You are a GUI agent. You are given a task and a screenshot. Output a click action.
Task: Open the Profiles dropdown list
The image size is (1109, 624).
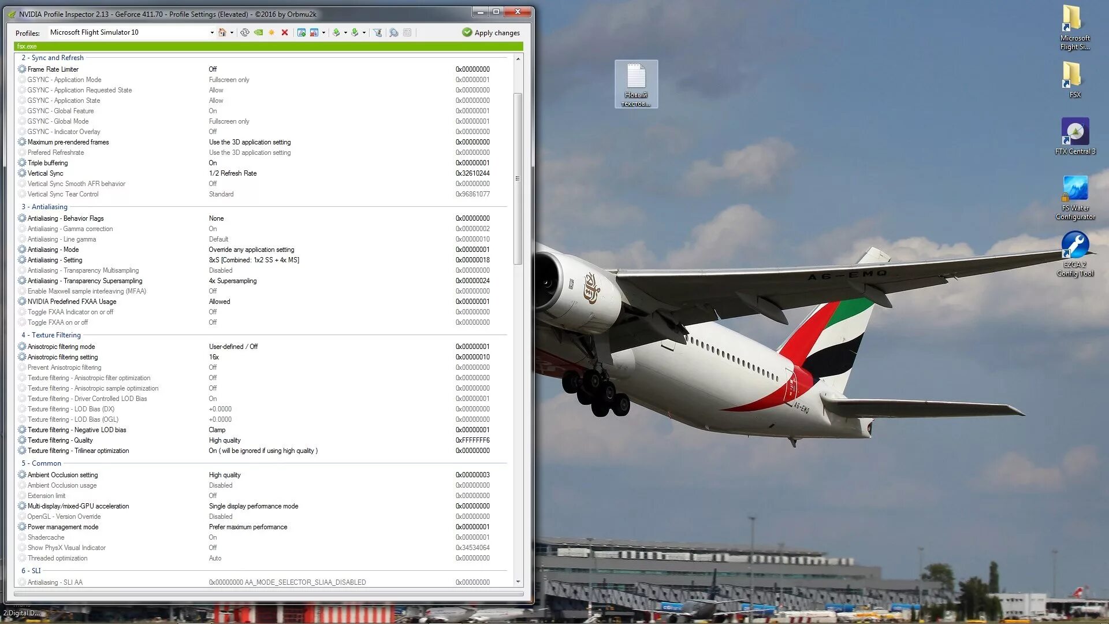211,33
